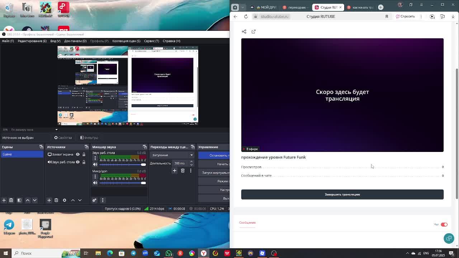Open source properties gear in Sources panel

(x=65, y=200)
